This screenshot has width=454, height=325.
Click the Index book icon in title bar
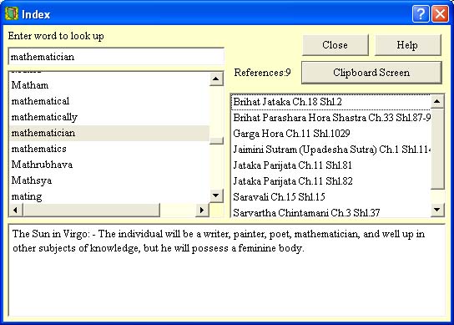point(12,13)
